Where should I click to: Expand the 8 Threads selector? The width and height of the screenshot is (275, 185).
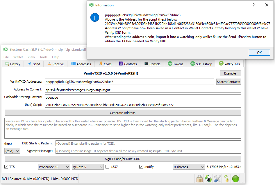click(189, 167)
